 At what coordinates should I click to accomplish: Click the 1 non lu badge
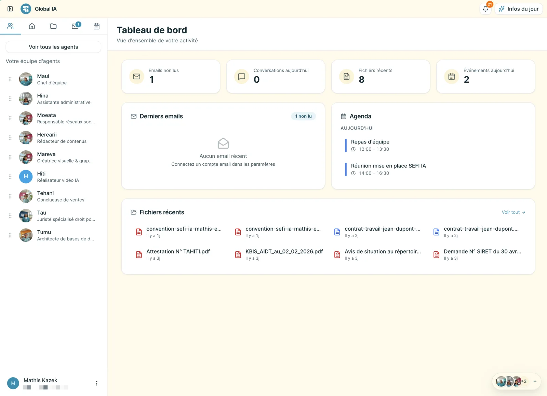[303, 116]
